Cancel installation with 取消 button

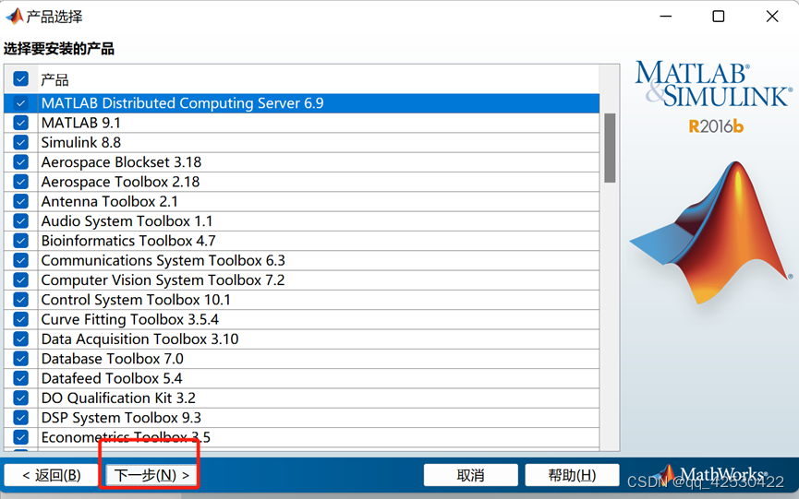click(x=470, y=475)
